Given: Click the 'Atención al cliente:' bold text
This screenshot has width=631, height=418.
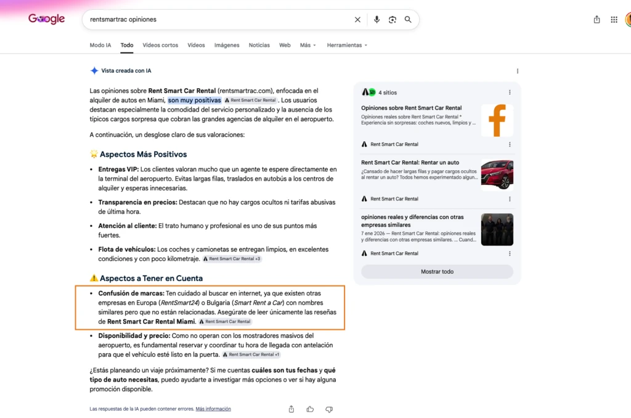Looking at the screenshot, I should coord(128,226).
